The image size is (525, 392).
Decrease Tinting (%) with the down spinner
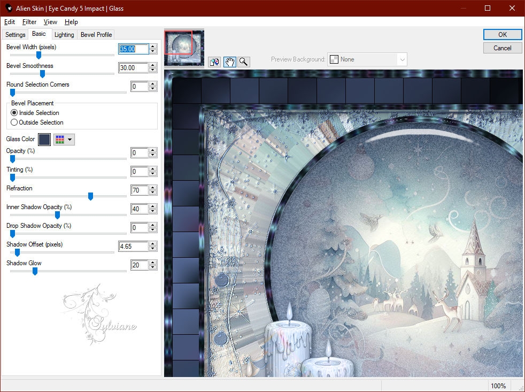(x=153, y=174)
